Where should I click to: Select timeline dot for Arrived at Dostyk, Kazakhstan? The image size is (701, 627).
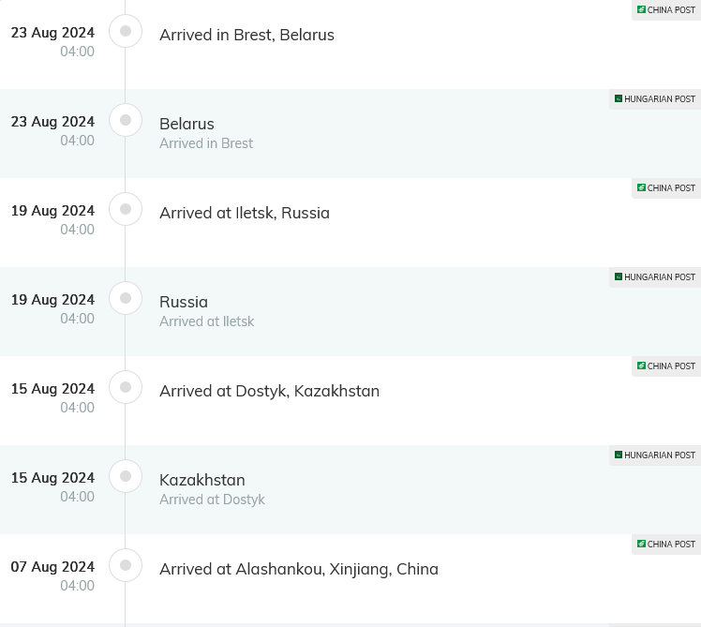click(x=126, y=387)
